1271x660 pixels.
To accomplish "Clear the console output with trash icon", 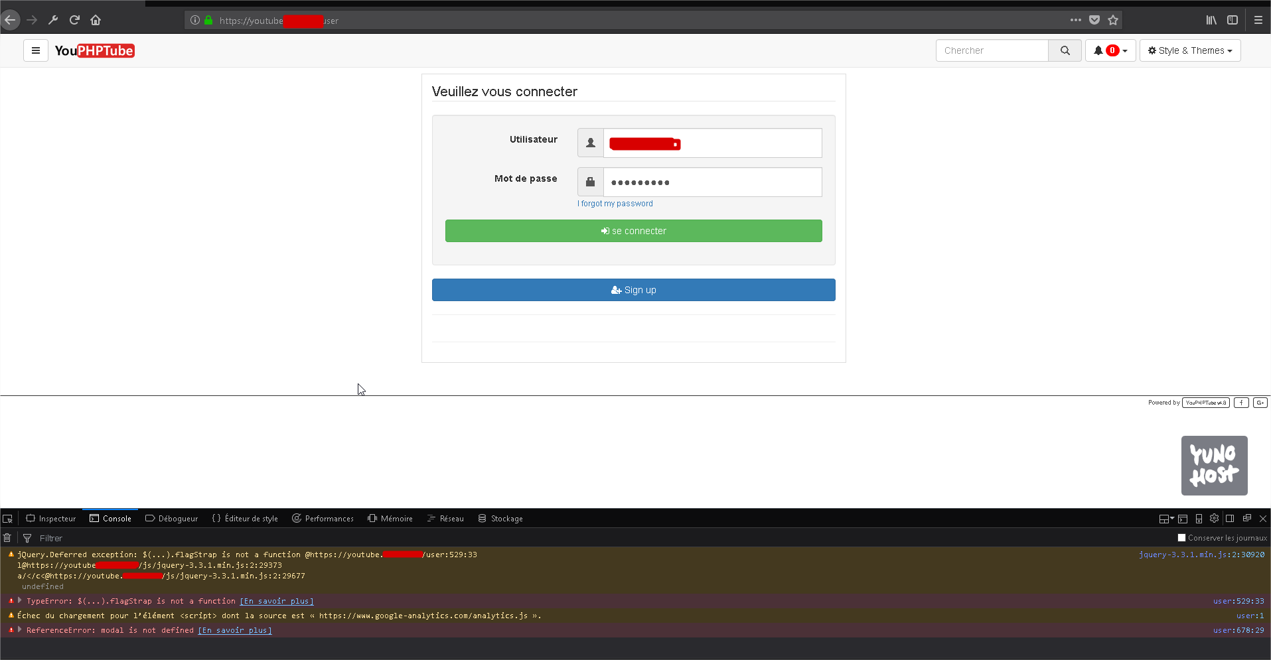I will tap(7, 537).
